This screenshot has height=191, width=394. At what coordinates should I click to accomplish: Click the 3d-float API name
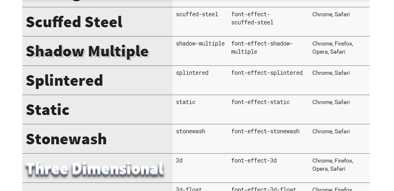click(x=189, y=189)
